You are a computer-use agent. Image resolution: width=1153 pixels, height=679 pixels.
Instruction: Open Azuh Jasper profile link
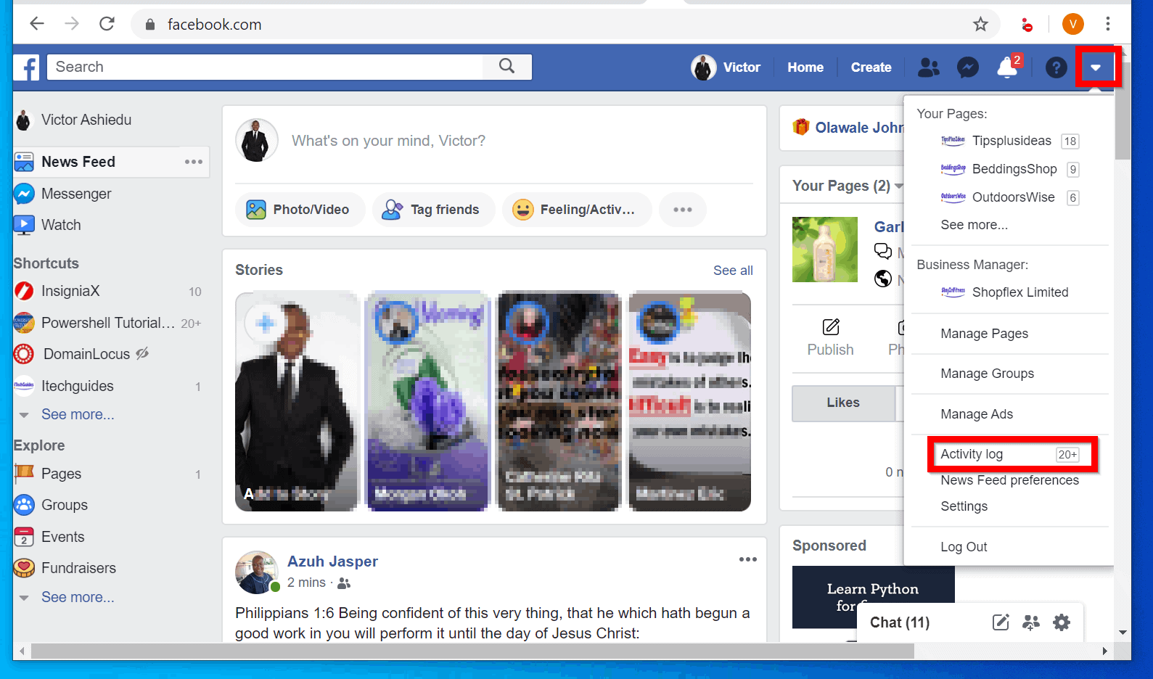point(332,561)
